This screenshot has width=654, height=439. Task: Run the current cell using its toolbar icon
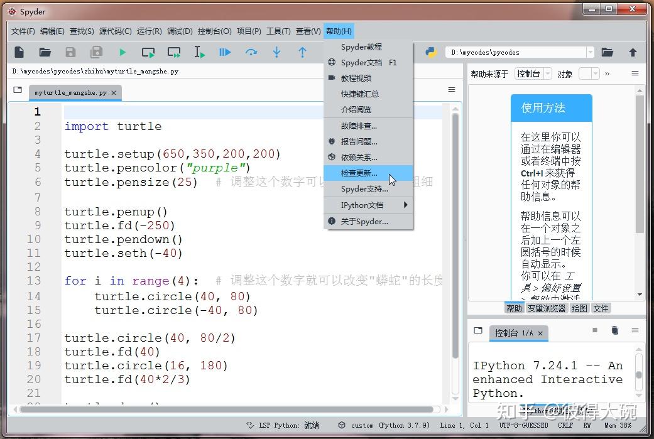(149, 52)
